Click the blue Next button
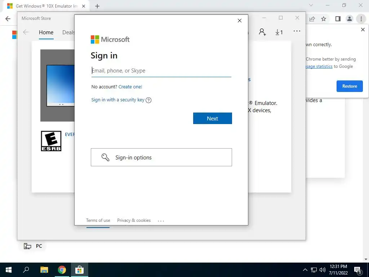 [x=213, y=118]
